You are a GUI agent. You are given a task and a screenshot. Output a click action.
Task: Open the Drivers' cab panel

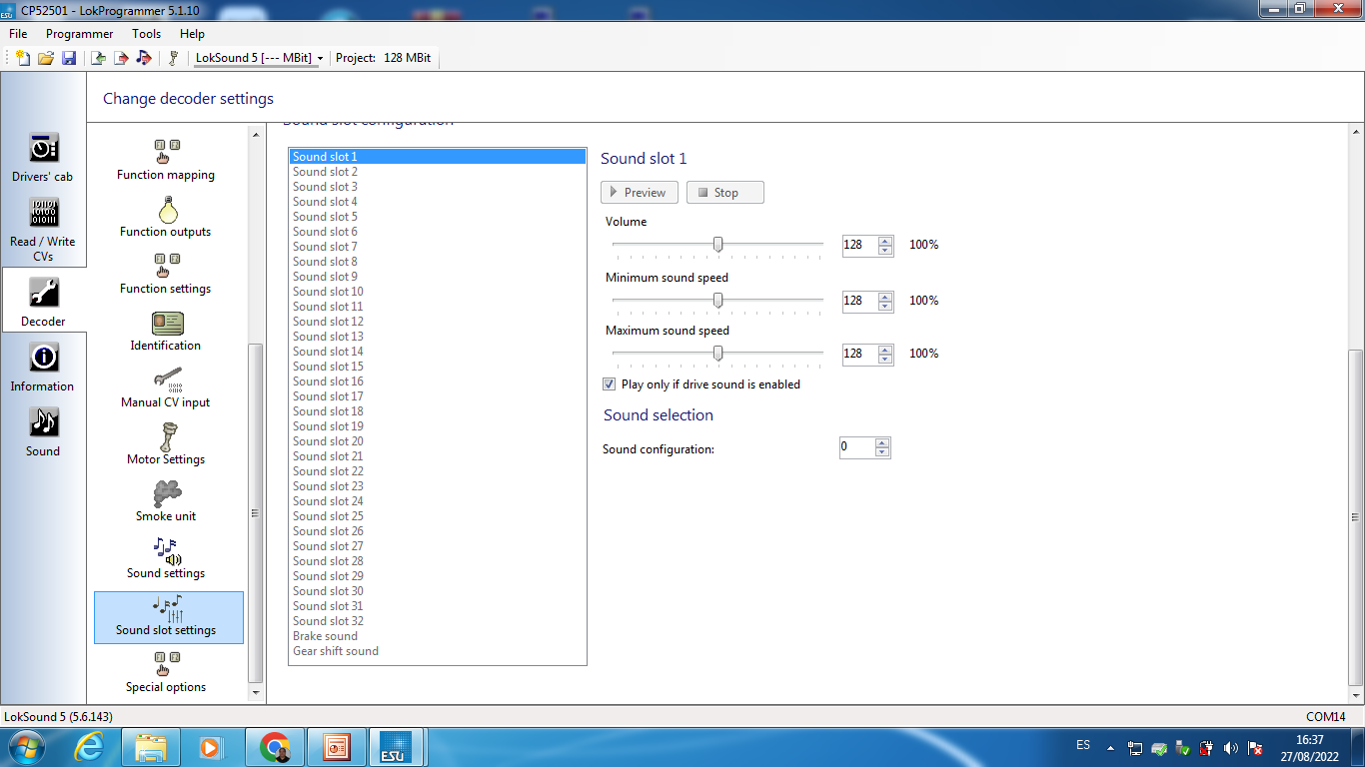coord(43,158)
